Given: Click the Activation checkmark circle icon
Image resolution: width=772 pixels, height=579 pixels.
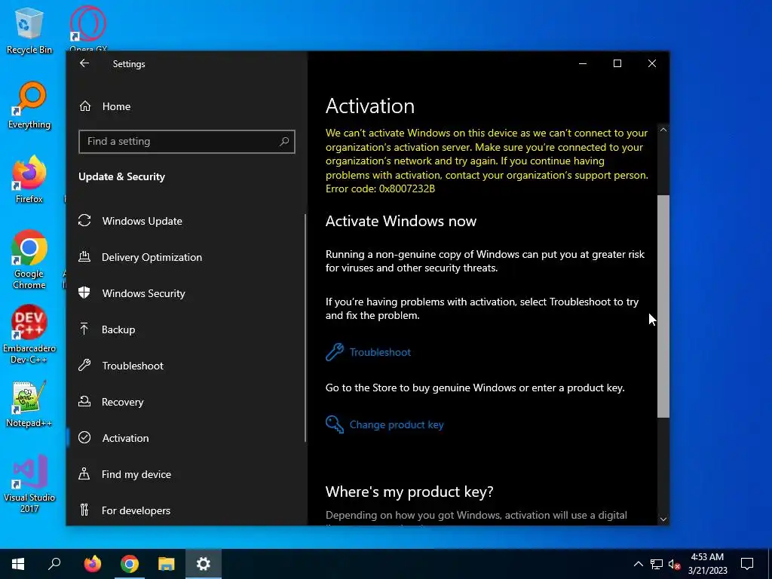Looking at the screenshot, I should (x=84, y=438).
